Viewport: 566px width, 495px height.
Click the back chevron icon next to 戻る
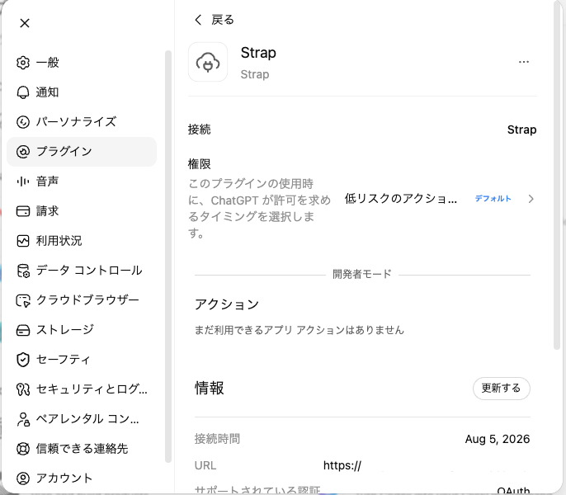tap(198, 20)
